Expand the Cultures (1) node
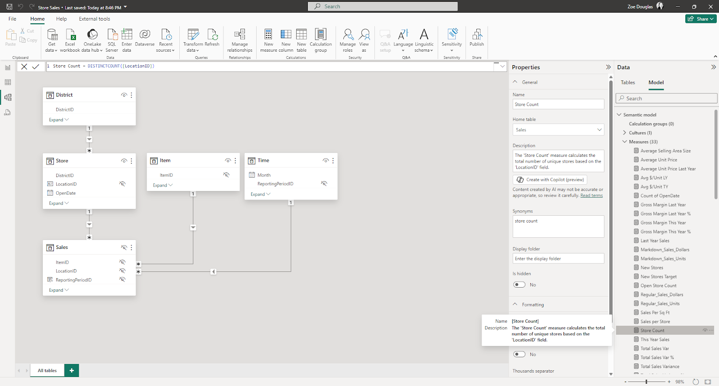719x386 pixels. pos(625,133)
